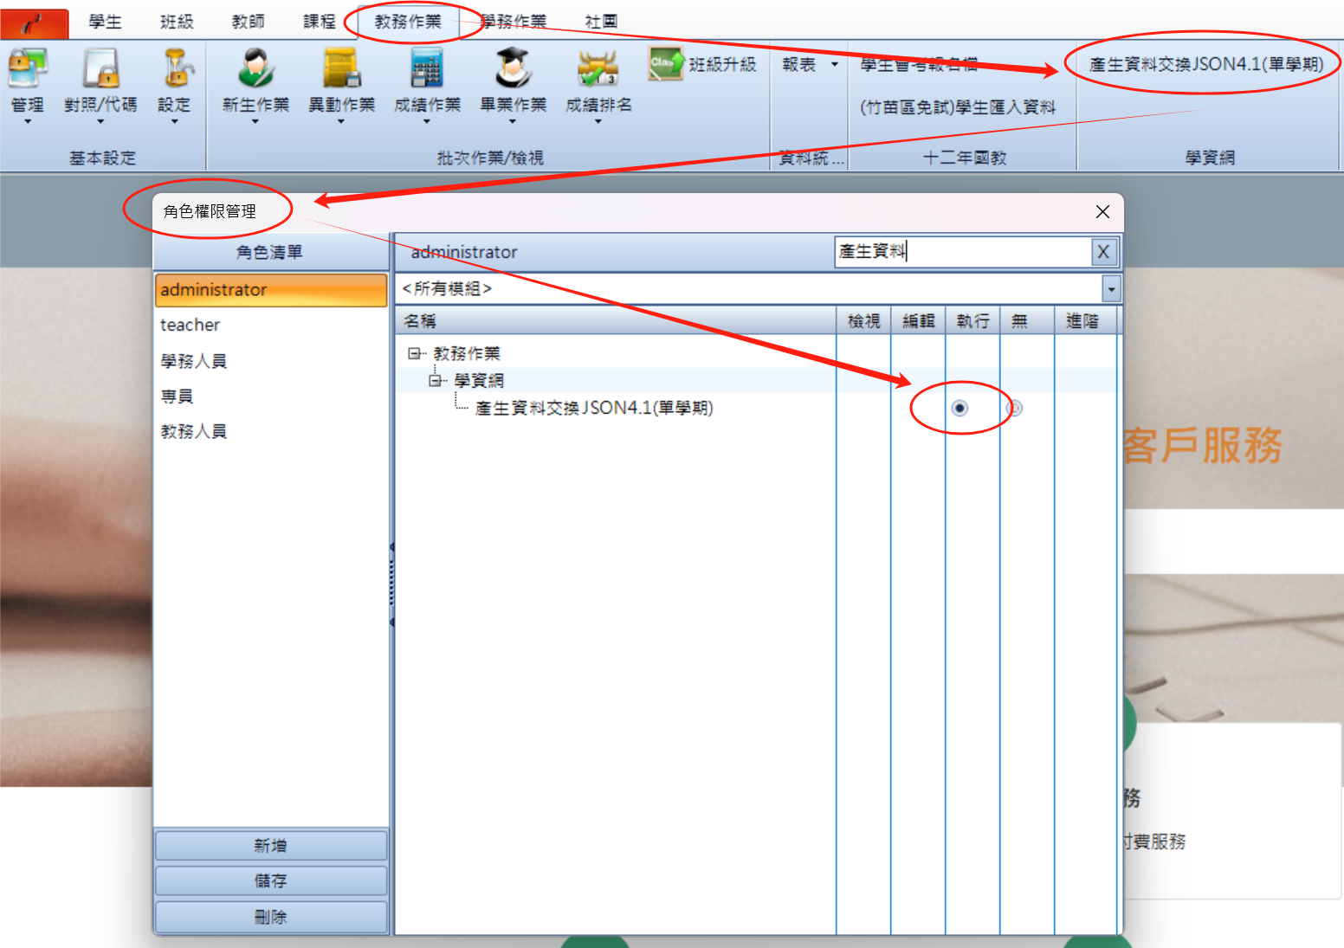This screenshot has width=1344, height=948.
Task: Click the 刪除 button in role list
Action: coord(270,917)
